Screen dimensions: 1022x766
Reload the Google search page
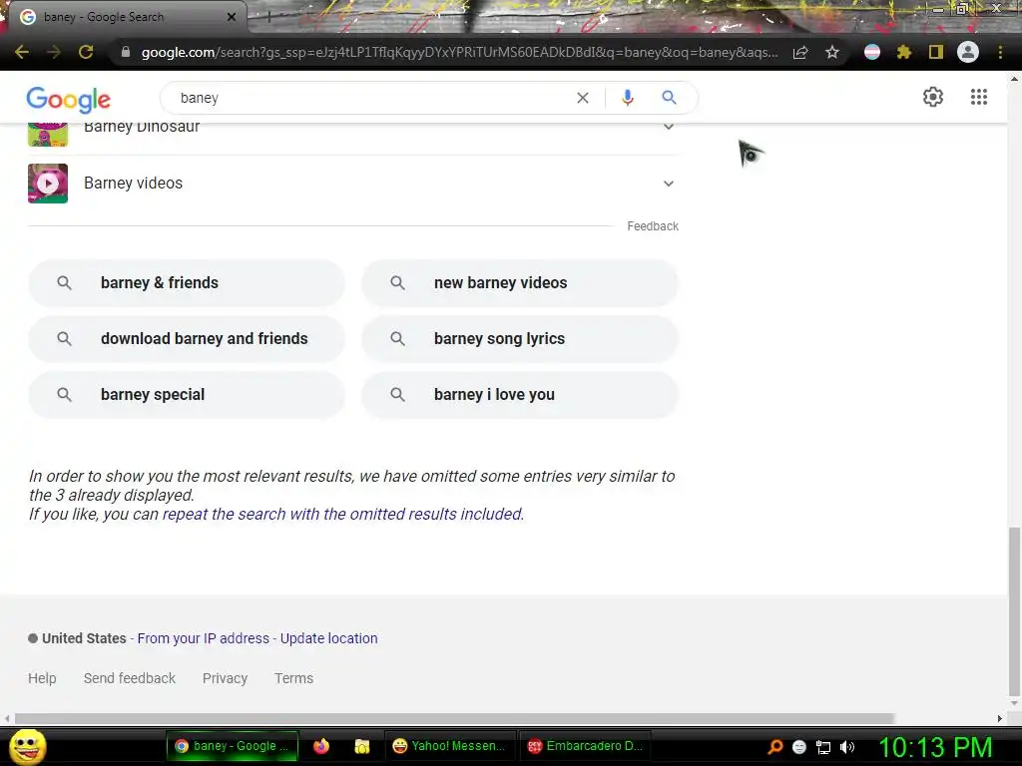tap(86, 52)
